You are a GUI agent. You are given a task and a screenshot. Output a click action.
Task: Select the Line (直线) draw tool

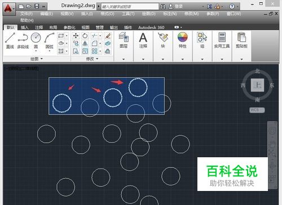[10, 41]
